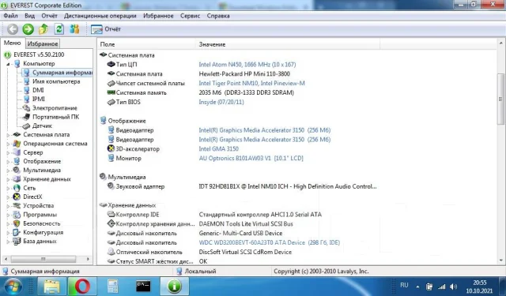Select Электропитание tree item
Image resolution: width=506 pixels, height=296 pixels.
55,108
